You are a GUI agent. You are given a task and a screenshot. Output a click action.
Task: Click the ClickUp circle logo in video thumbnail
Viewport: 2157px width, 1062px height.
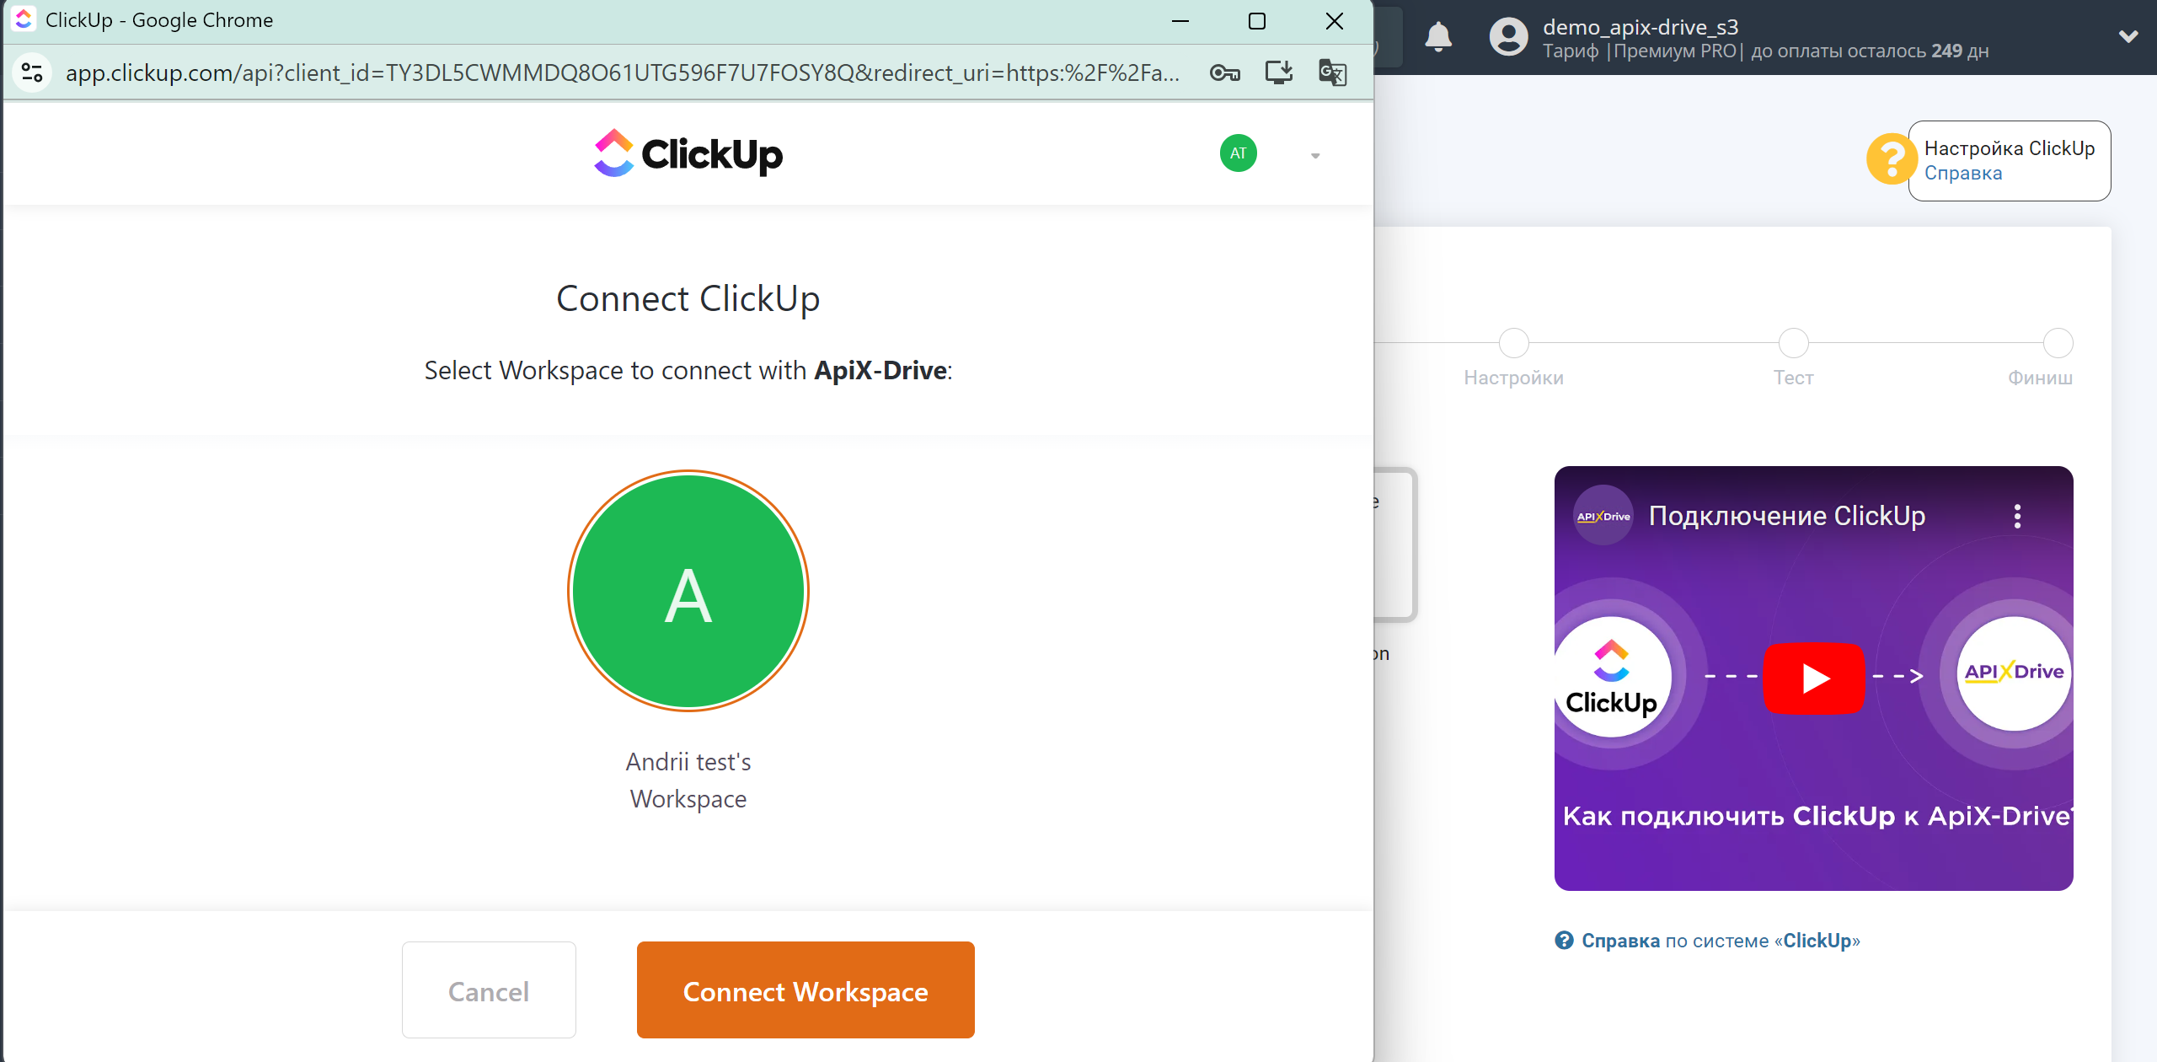point(1611,676)
